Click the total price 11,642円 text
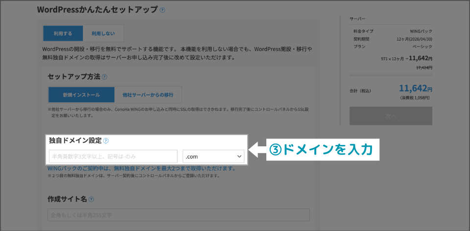The width and height of the screenshot is (470, 231). pyautogui.click(x=416, y=89)
